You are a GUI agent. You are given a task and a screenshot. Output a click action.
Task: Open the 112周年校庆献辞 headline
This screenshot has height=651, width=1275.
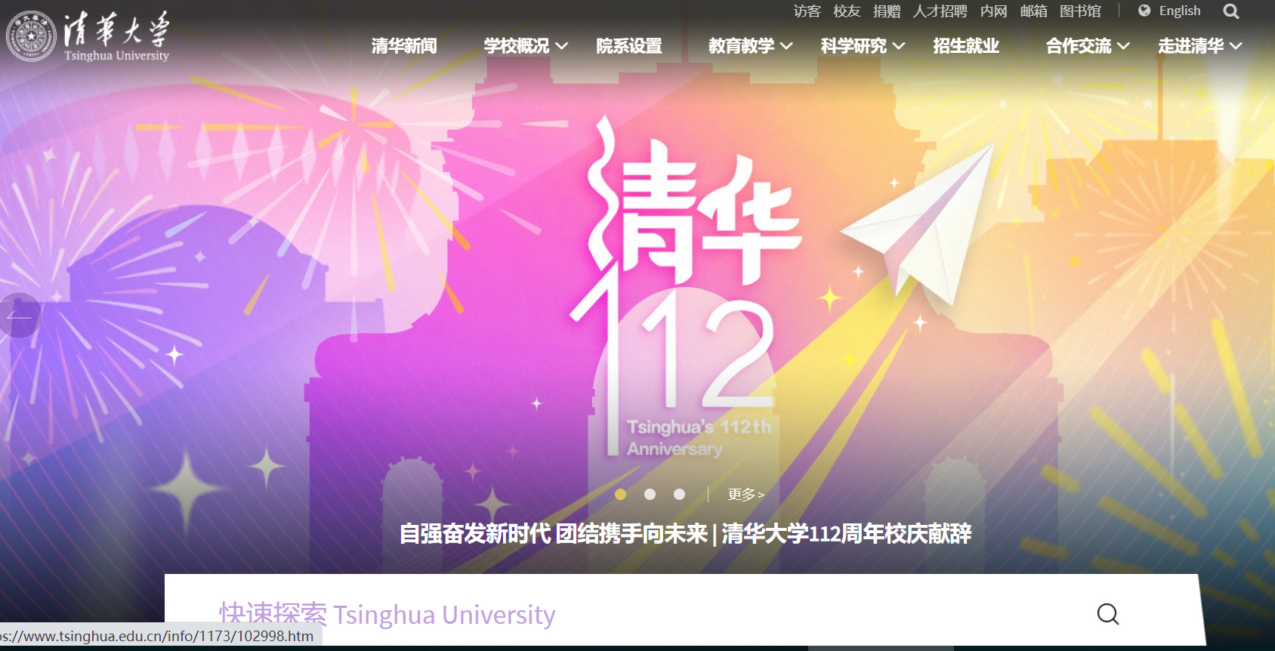point(685,534)
